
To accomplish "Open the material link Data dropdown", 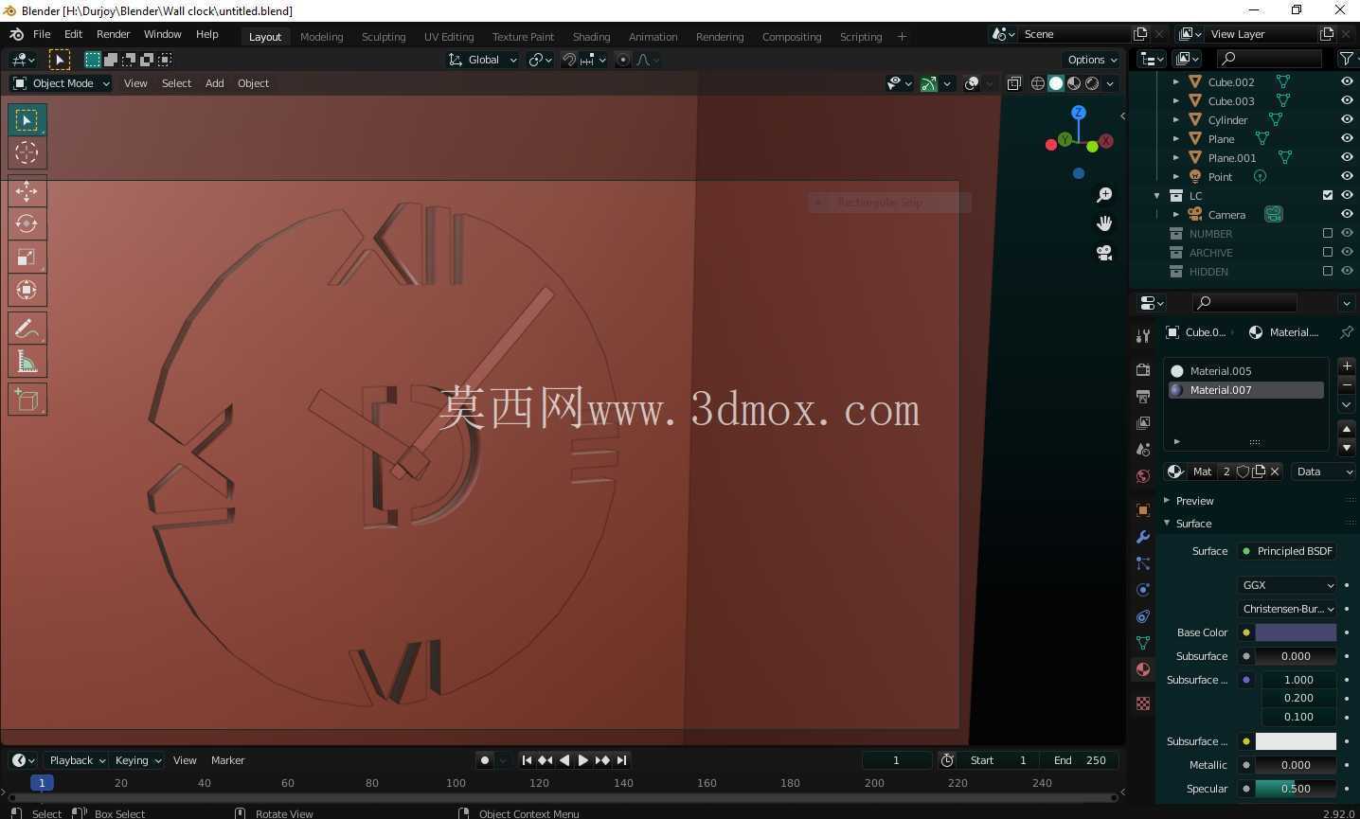I will coord(1324,472).
